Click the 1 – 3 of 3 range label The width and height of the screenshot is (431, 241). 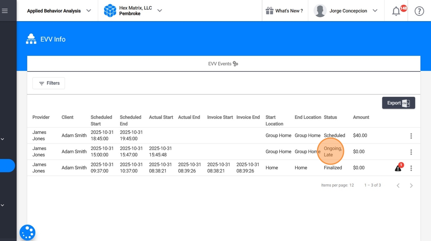pos(373,185)
